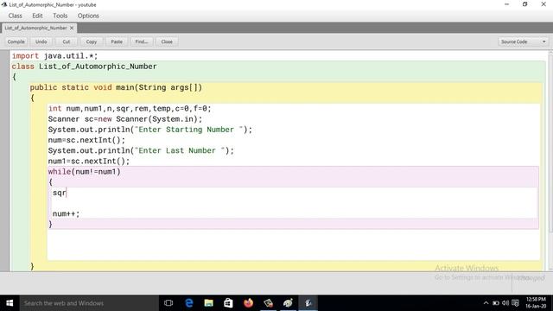Click the 'Scanner sc=new Scanner' line
The image size is (553, 311).
pos(125,119)
